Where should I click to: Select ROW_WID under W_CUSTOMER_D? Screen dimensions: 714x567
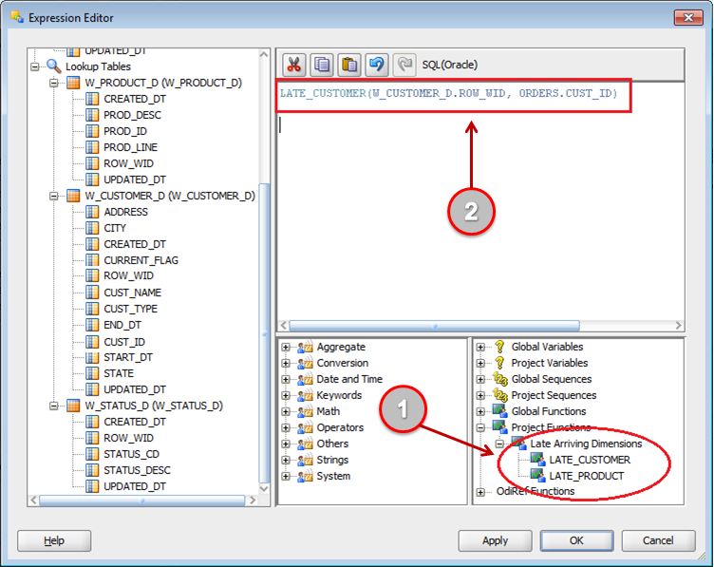click(128, 276)
